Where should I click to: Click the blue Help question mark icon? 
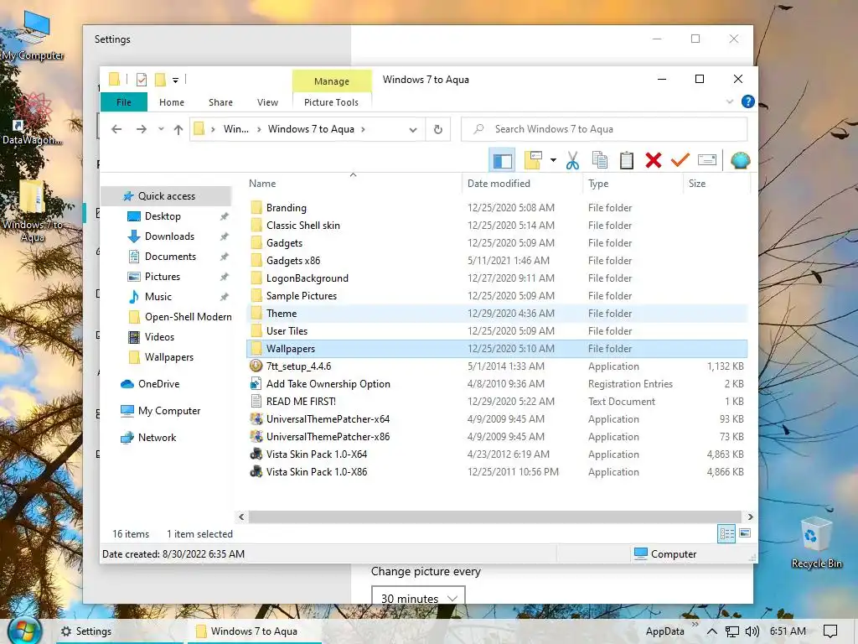point(747,101)
